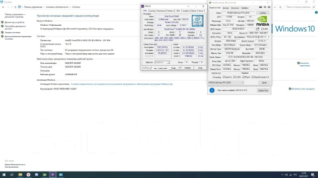
Task: Click the Microsoft license terms link
Action: tap(122, 84)
